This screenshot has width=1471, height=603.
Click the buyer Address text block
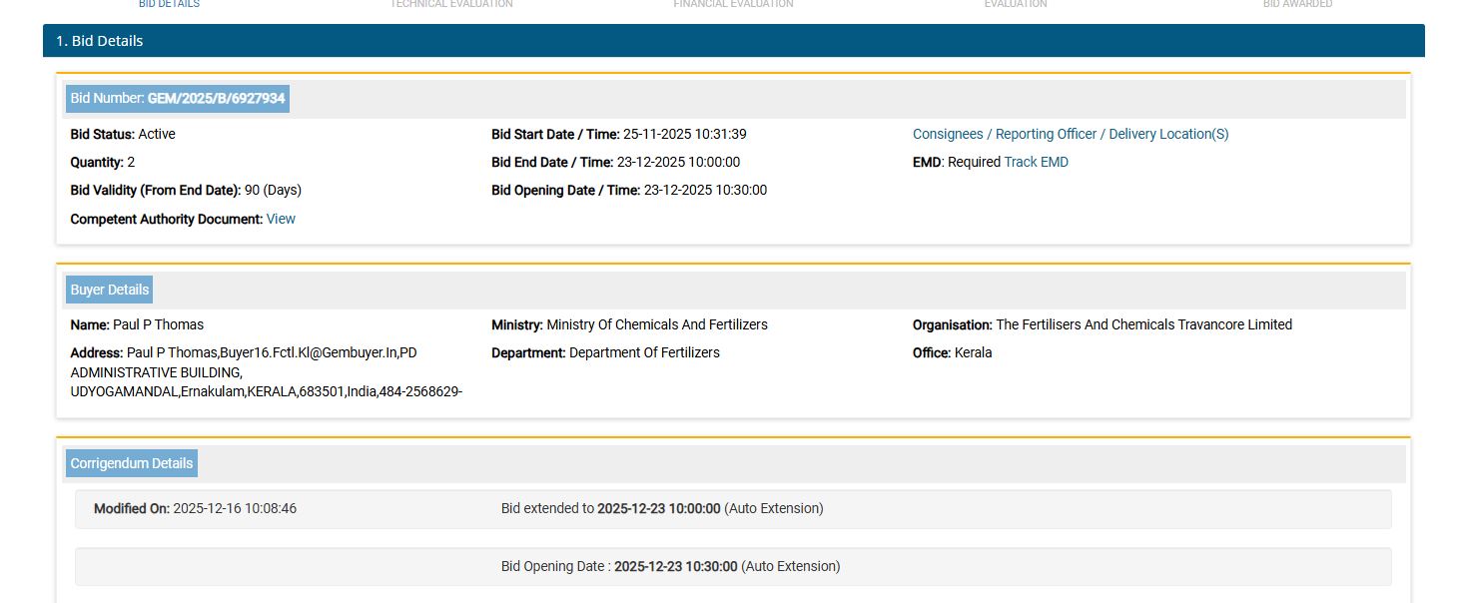[x=266, y=372]
